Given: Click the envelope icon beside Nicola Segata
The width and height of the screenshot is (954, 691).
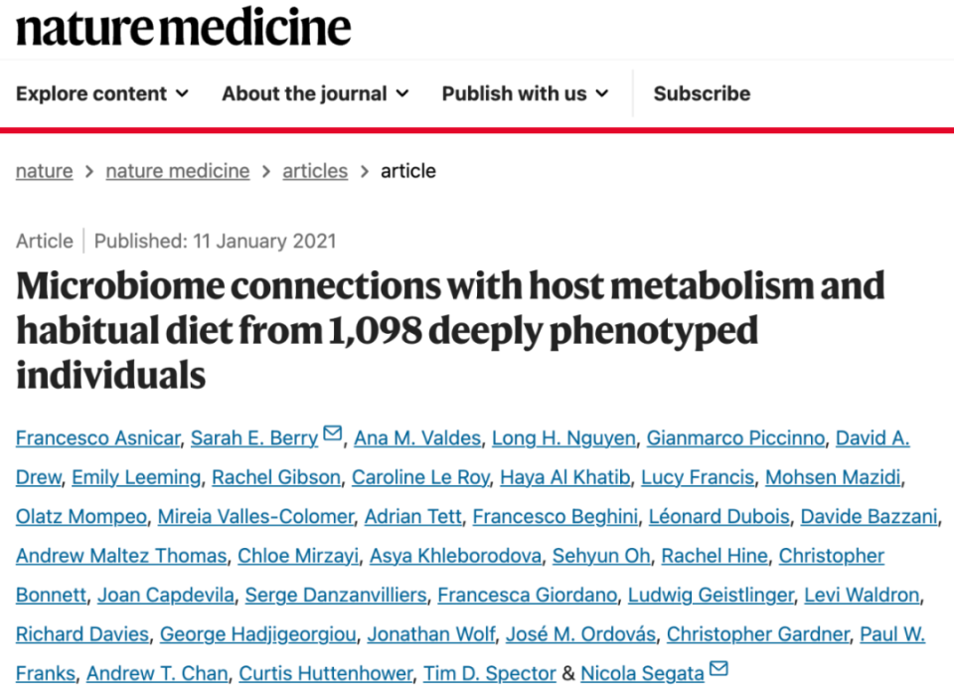Looking at the screenshot, I should click(x=718, y=668).
